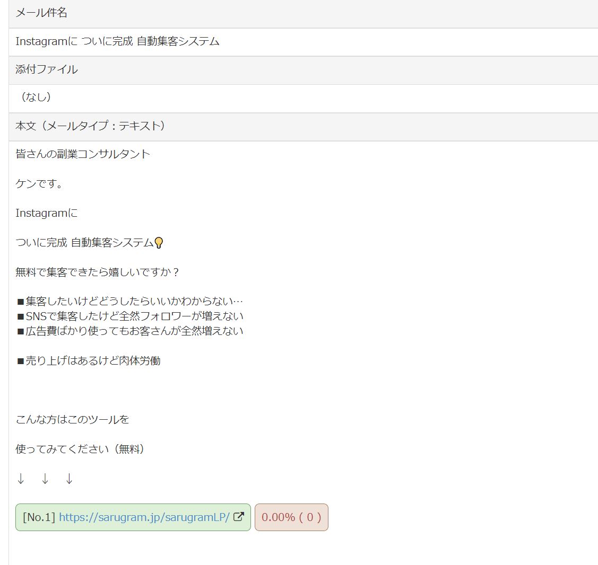Click the 添付ファイル header label
The width and height of the screenshot is (598, 565).
click(47, 69)
